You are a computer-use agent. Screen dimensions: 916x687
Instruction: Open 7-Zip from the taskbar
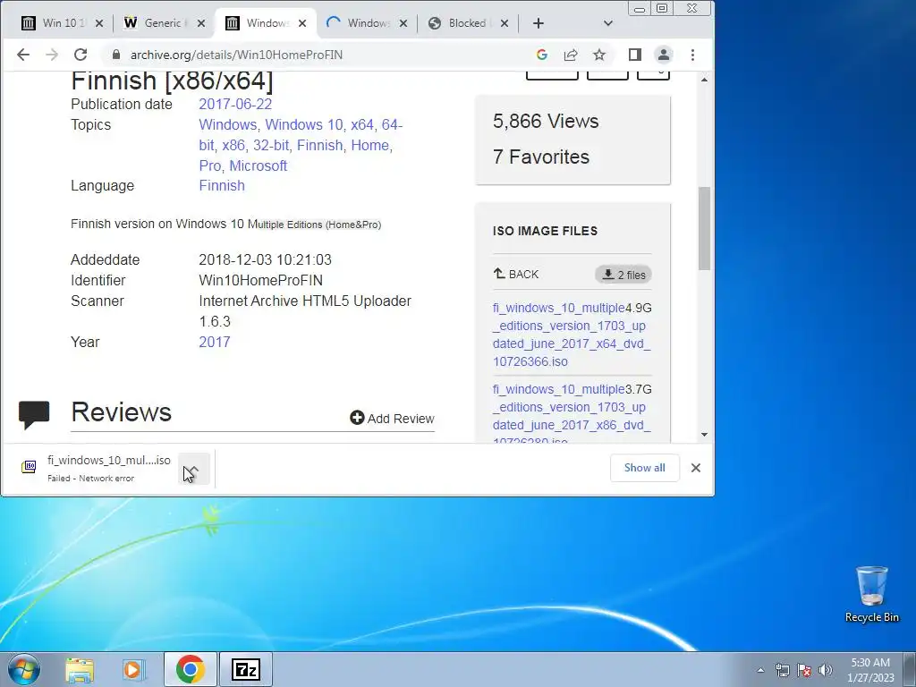(x=246, y=669)
